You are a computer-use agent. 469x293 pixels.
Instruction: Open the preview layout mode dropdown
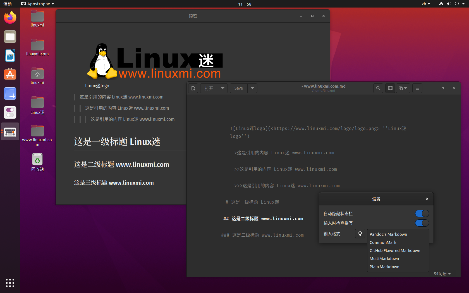pyautogui.click(x=403, y=88)
